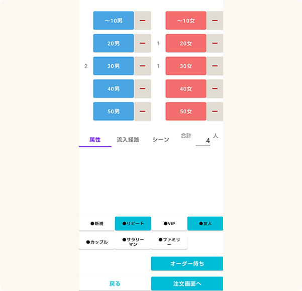Toggle the リピート attribute tag
The image size is (302, 291).
(x=133, y=224)
